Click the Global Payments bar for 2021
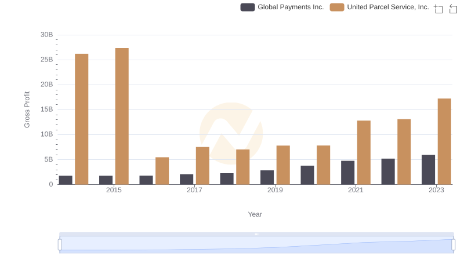 tap(347, 173)
